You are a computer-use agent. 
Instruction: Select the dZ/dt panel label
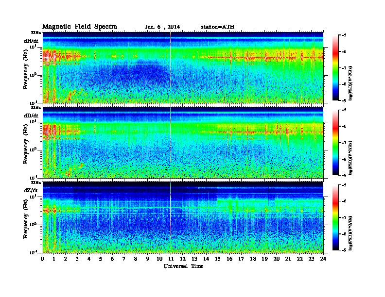pos(31,190)
